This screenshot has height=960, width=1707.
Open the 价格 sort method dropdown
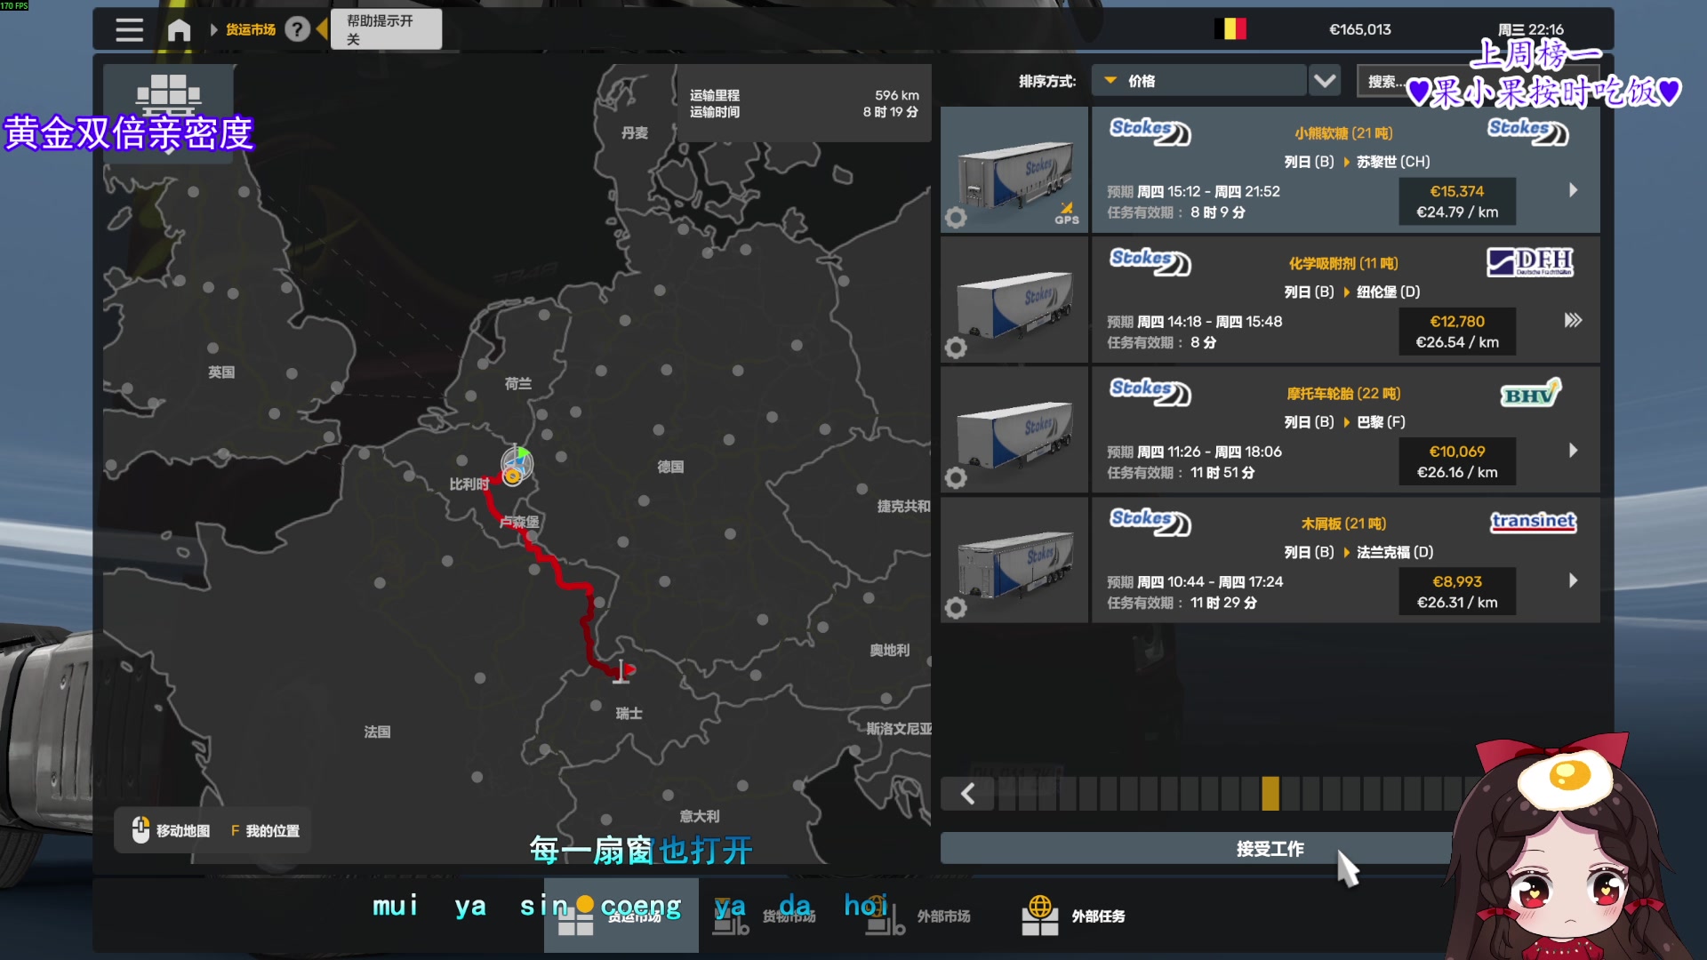pos(1198,81)
